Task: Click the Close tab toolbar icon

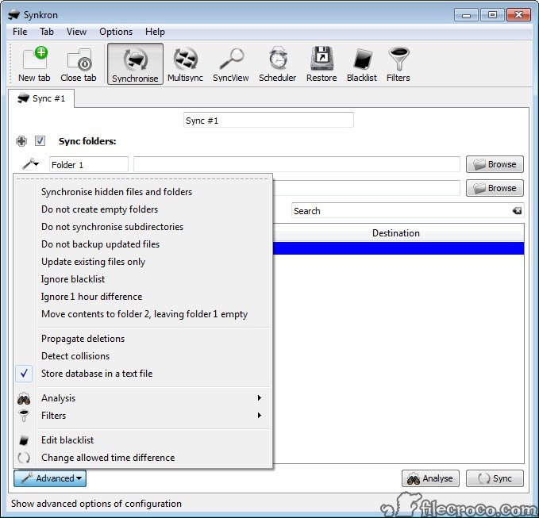Action: tap(79, 64)
